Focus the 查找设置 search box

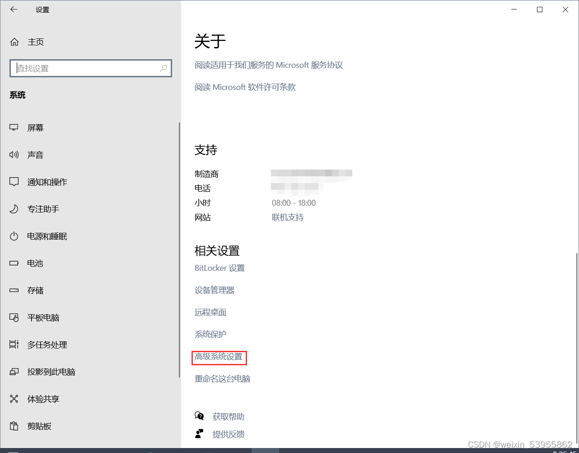coord(91,68)
